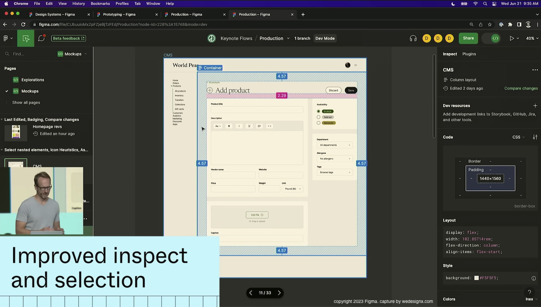The image size is (541, 307).
Task: Click the Figma logo menu icon
Action: (x=6, y=38)
